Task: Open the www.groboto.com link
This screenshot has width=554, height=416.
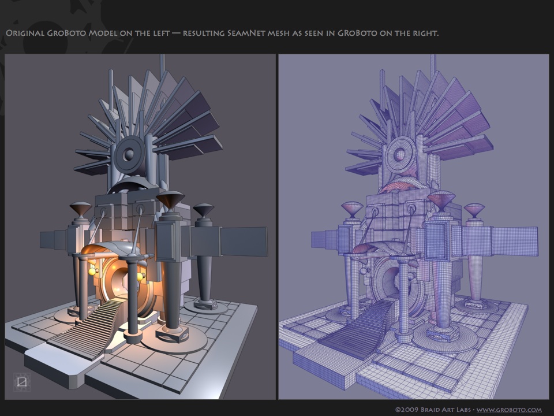Action: (x=509, y=410)
